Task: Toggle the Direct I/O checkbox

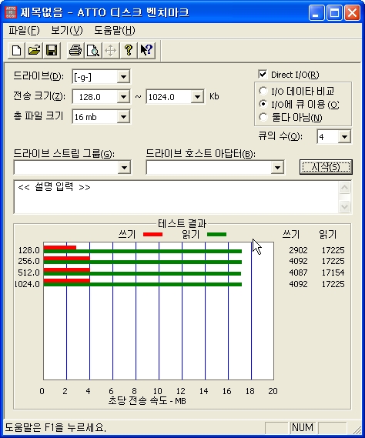Action: click(263, 75)
